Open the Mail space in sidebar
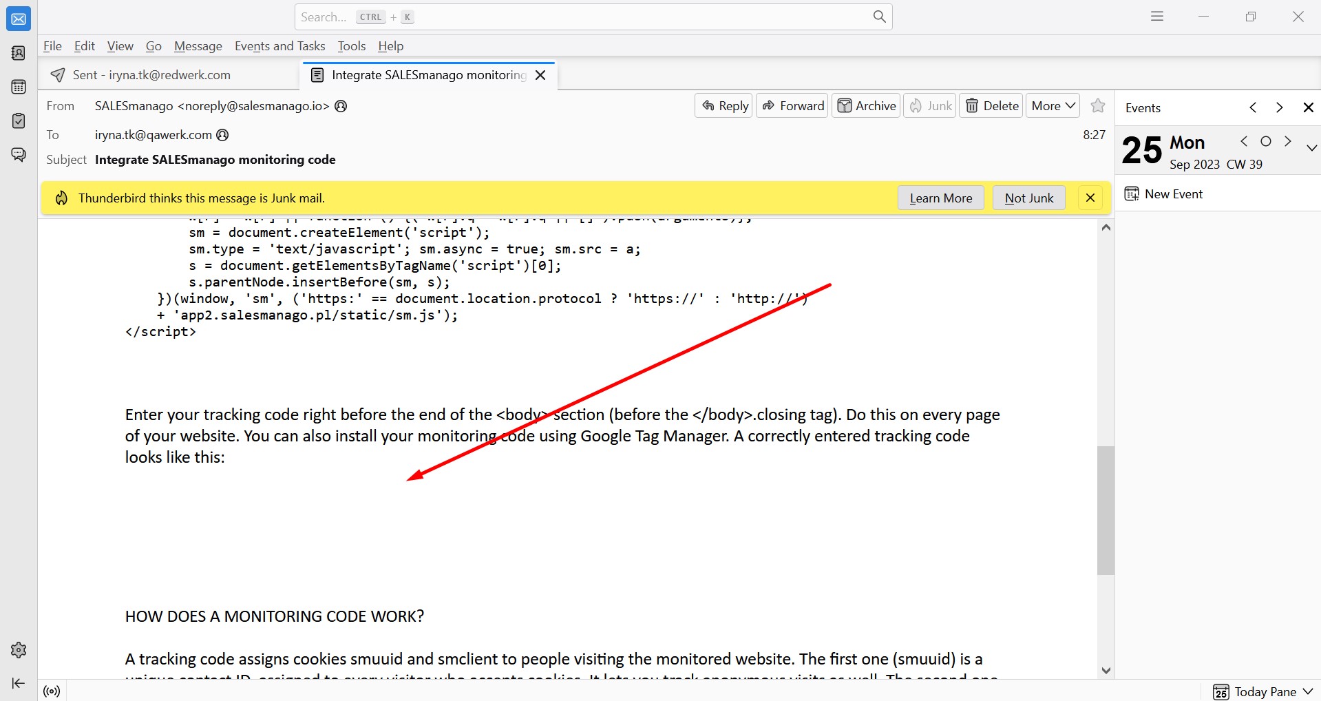Viewport: 1321px width, 701px height. coord(19,19)
